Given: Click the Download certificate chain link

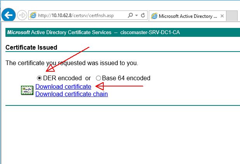Looking at the screenshot, I should click(71, 94).
